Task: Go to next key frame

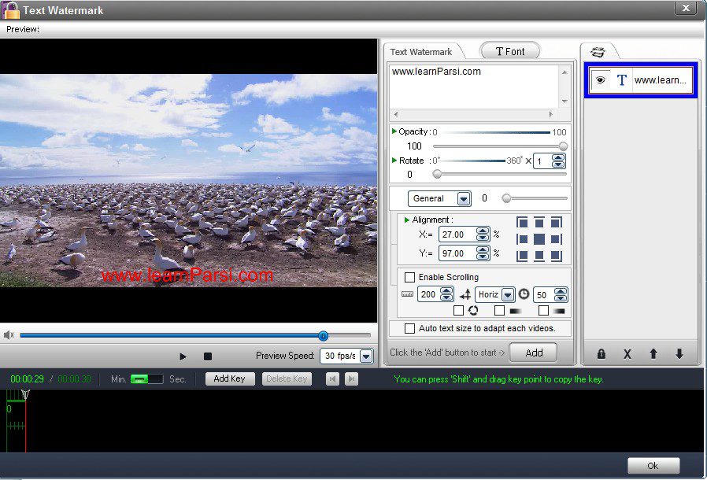Action: (x=351, y=379)
